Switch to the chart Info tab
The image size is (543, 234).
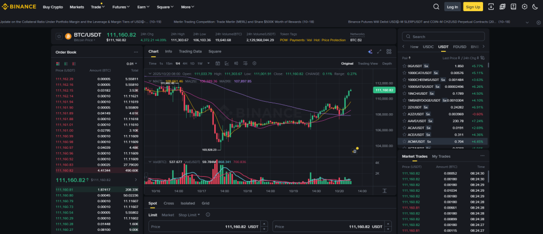click(168, 51)
